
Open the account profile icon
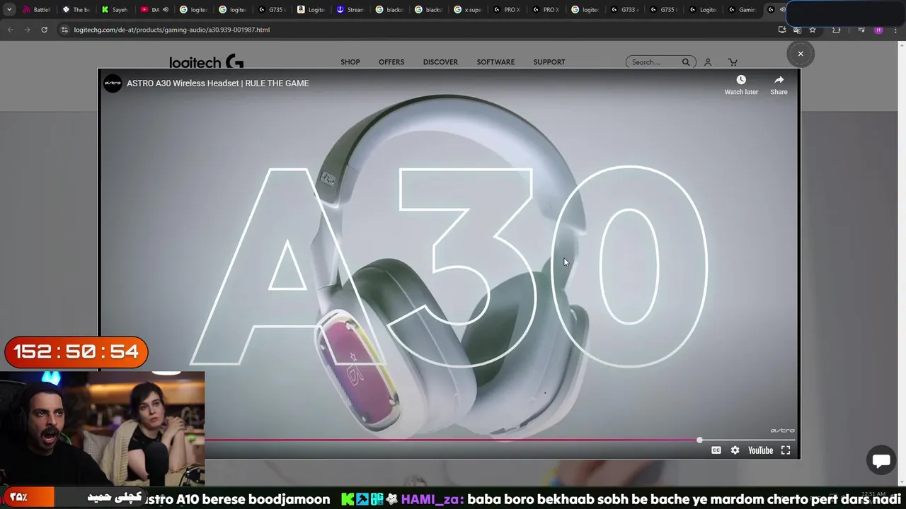pyautogui.click(x=708, y=62)
